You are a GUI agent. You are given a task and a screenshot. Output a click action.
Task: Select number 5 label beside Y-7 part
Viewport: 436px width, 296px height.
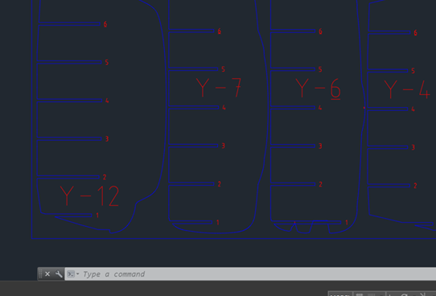[223, 69]
